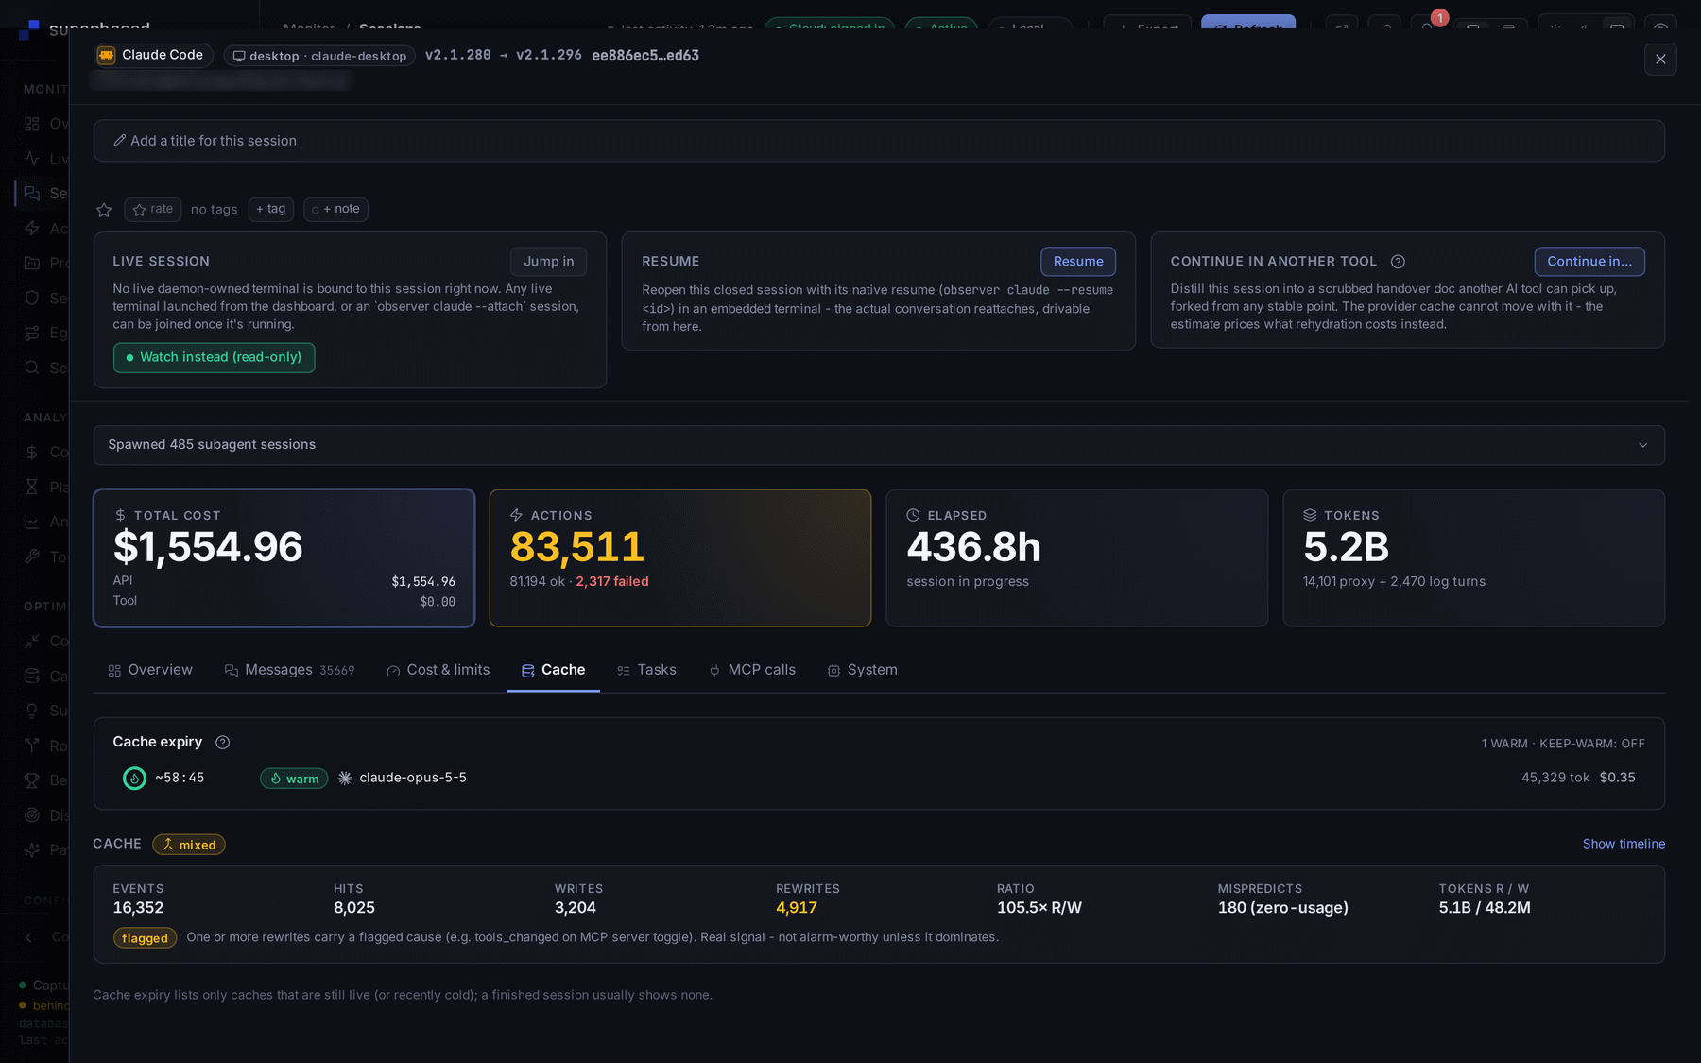Click the session id ee886ec5…ed63
1701x1063 pixels.
[645, 56]
